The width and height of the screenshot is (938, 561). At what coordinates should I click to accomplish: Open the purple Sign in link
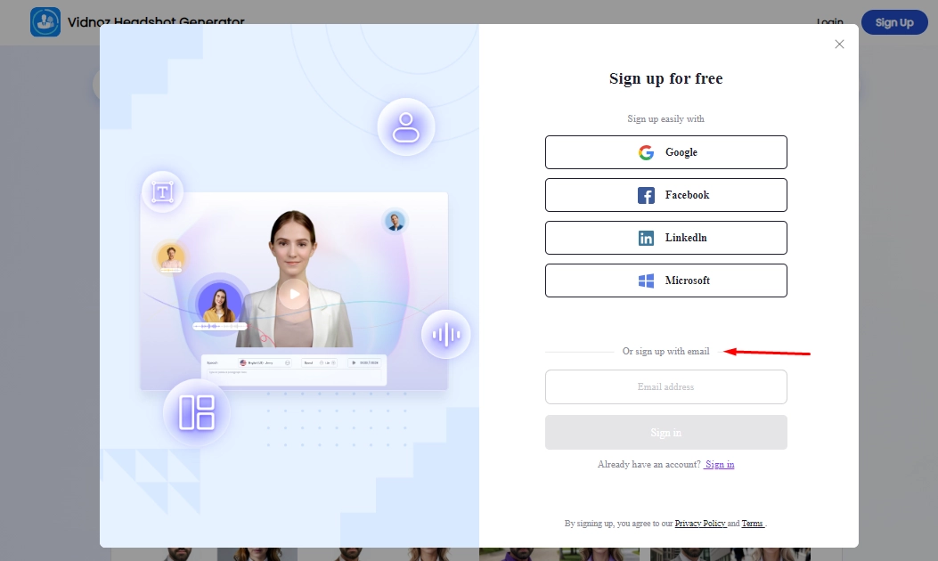click(719, 464)
